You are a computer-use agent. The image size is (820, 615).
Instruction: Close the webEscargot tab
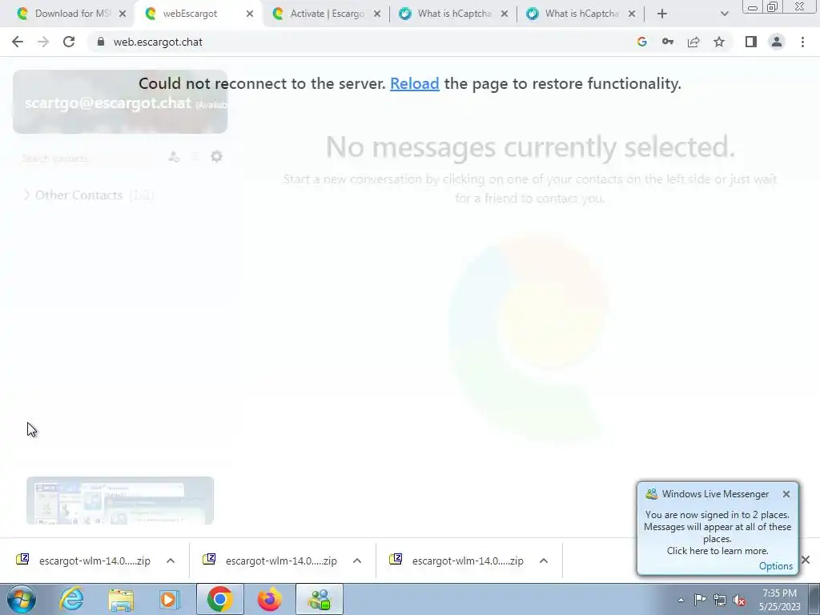(250, 14)
